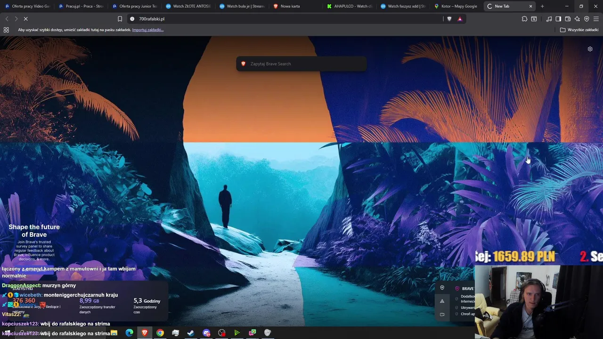Open Microsoft Edge from the taskbar
This screenshot has width=603, height=339.
129,333
